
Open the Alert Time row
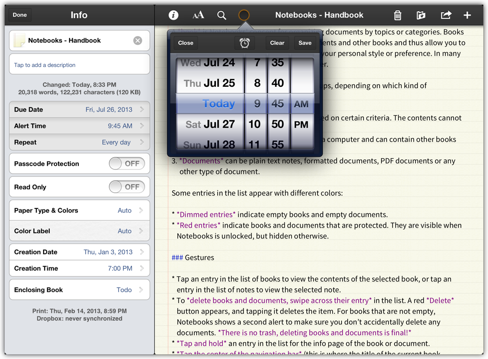click(x=79, y=126)
